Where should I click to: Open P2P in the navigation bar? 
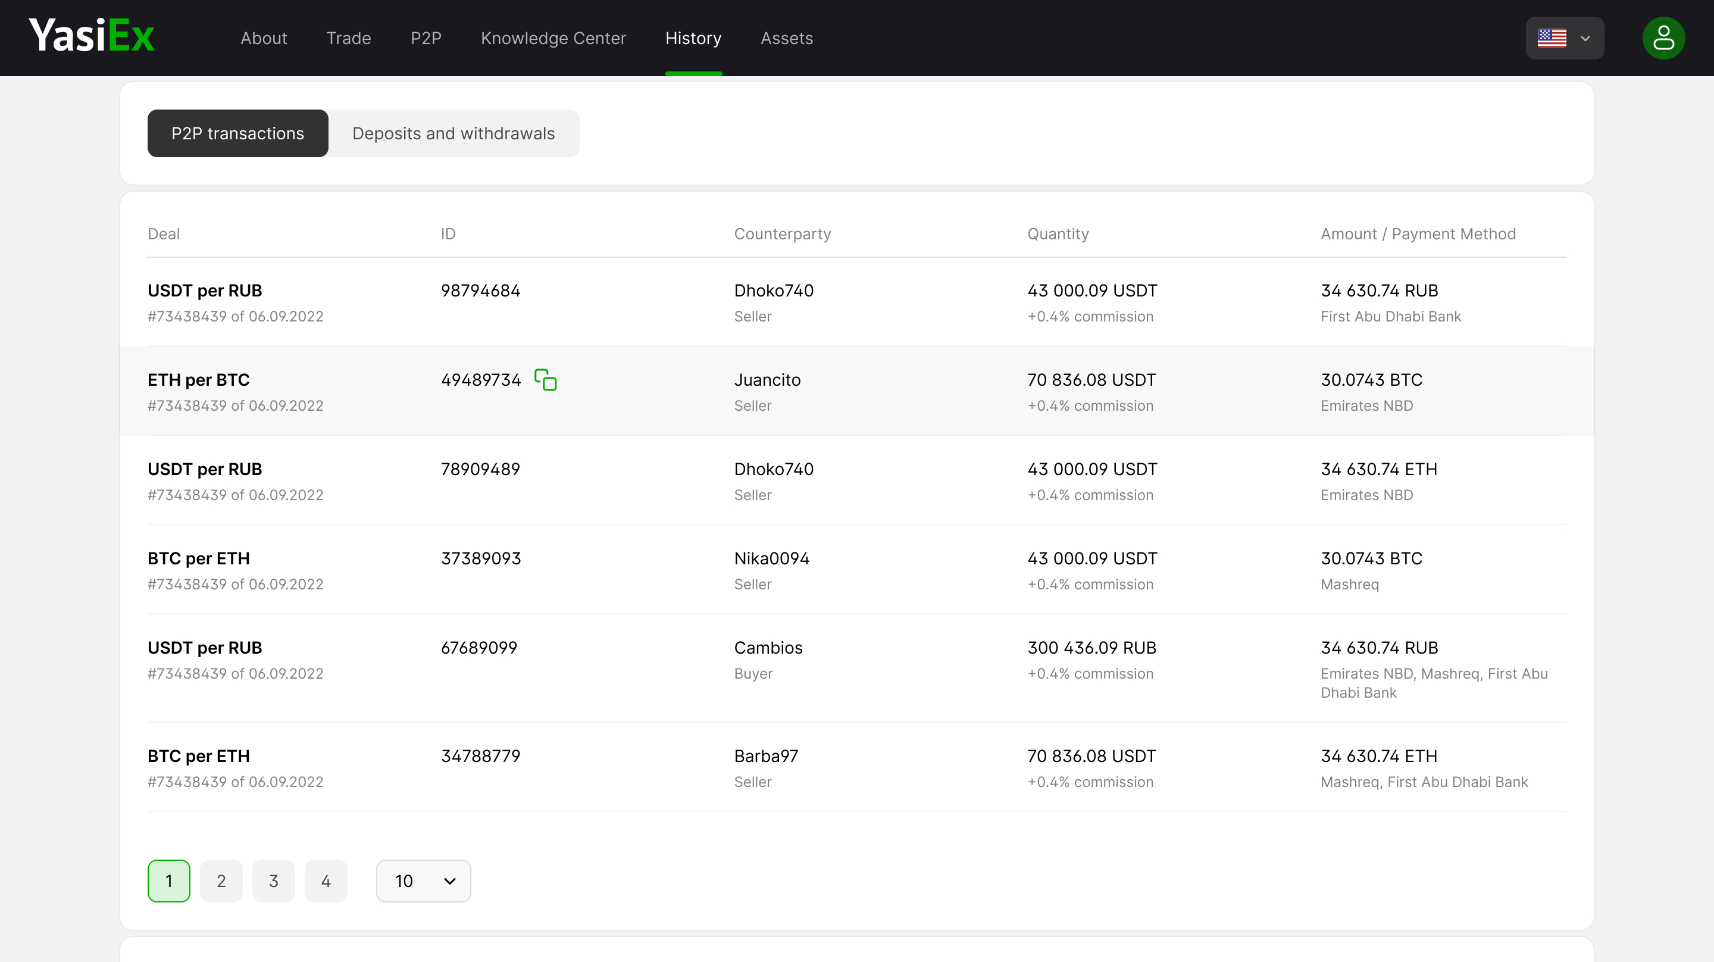tap(426, 38)
